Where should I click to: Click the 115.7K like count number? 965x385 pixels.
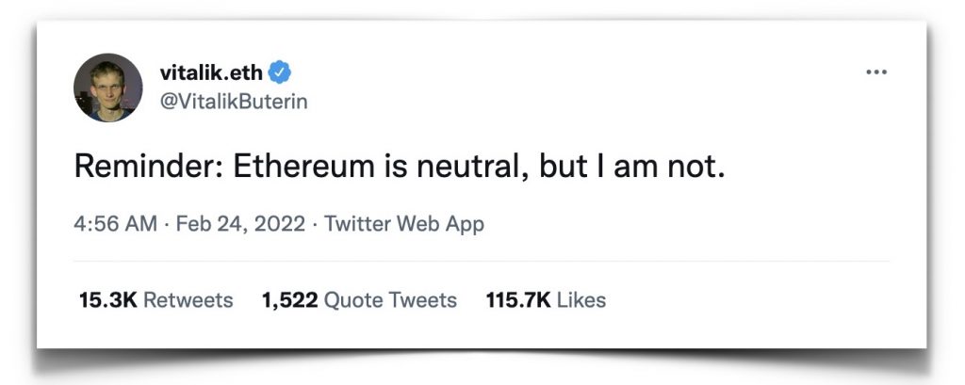518,300
